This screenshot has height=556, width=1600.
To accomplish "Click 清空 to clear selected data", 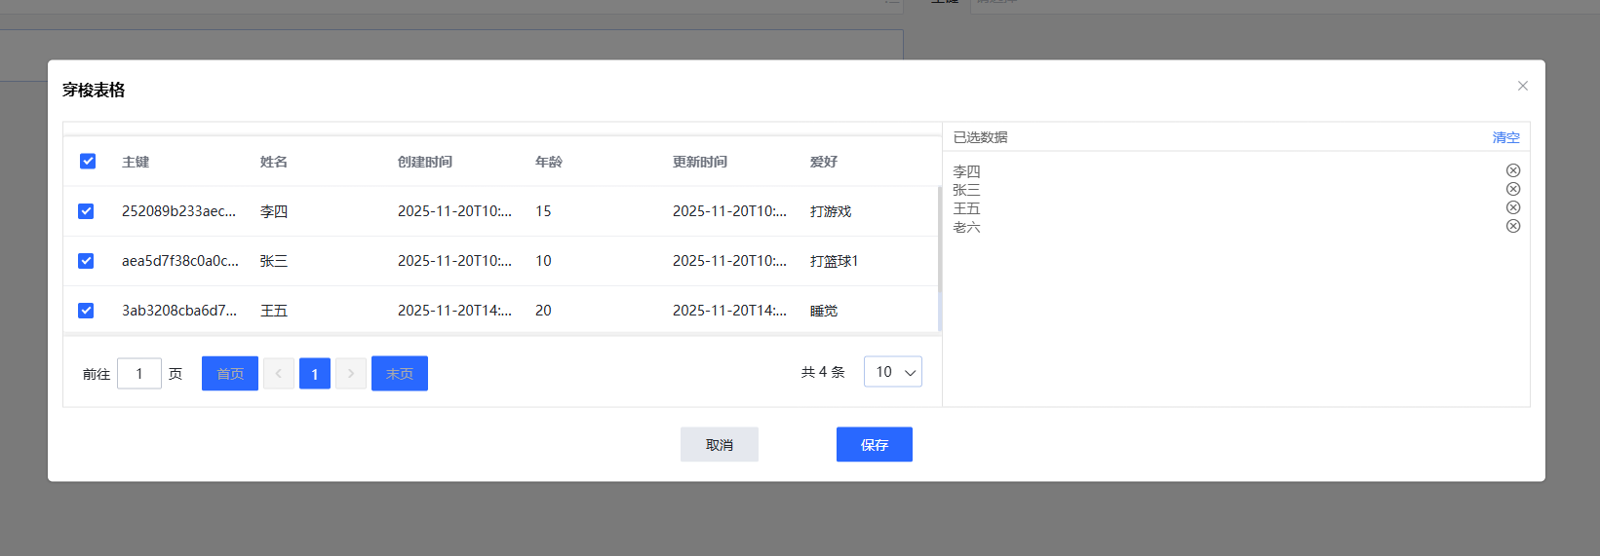I will 1505,137.
